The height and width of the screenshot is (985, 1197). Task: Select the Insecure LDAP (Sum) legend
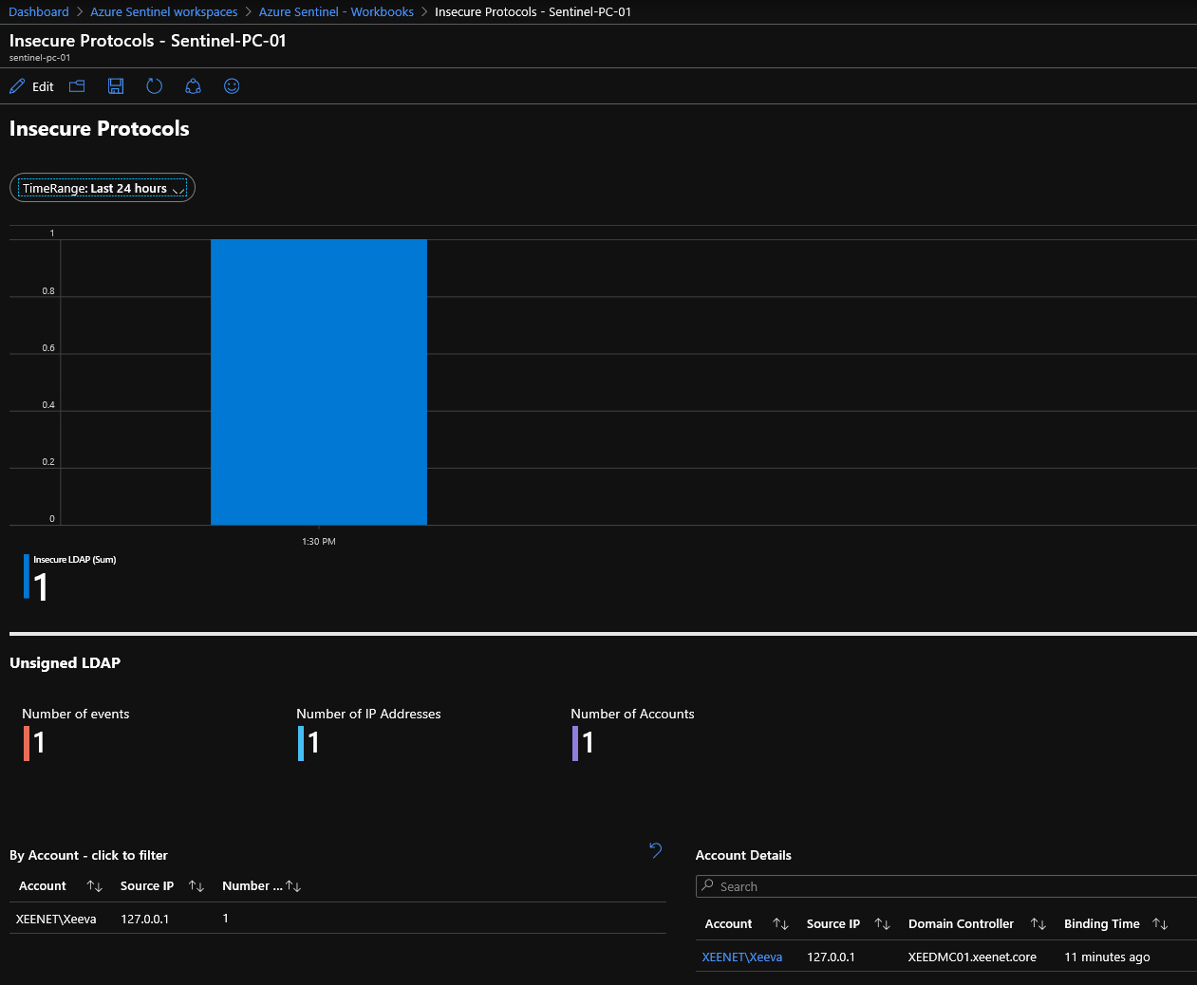pos(70,577)
